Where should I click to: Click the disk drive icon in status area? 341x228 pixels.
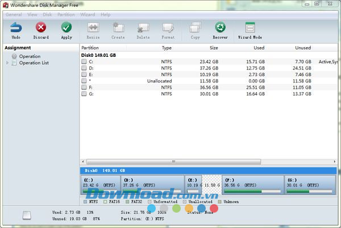pos(27,215)
